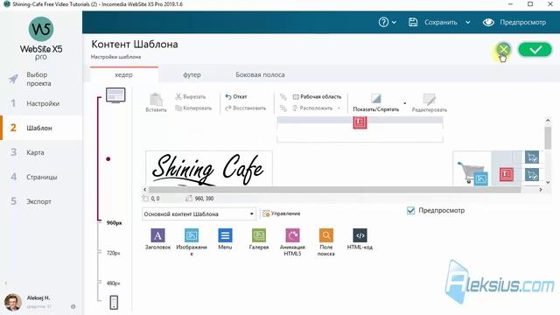Toggle the Предпросмотр checkbox
Screen dimensions: 560x315
(410, 210)
